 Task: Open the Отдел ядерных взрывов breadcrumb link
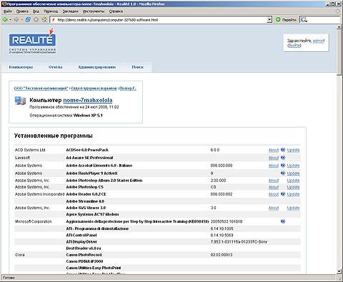pyautogui.click(x=94, y=89)
